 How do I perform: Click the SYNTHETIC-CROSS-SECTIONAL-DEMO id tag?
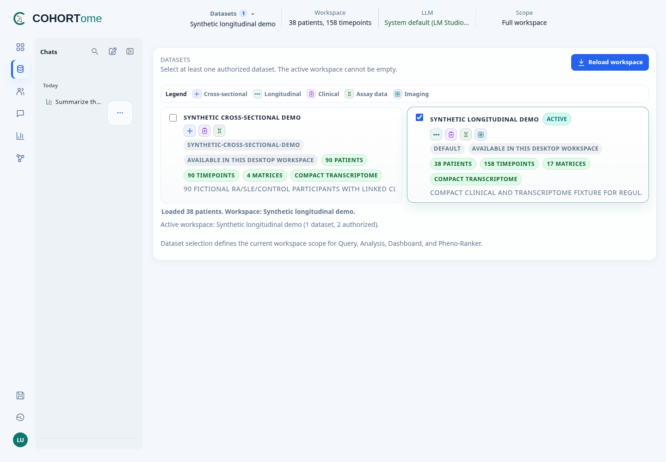[244, 145]
